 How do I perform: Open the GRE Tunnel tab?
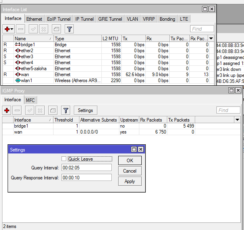[110, 19]
